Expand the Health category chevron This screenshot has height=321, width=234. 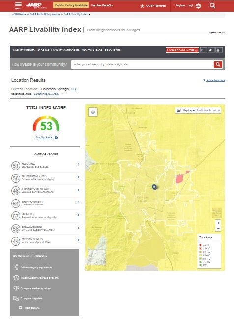78,215
